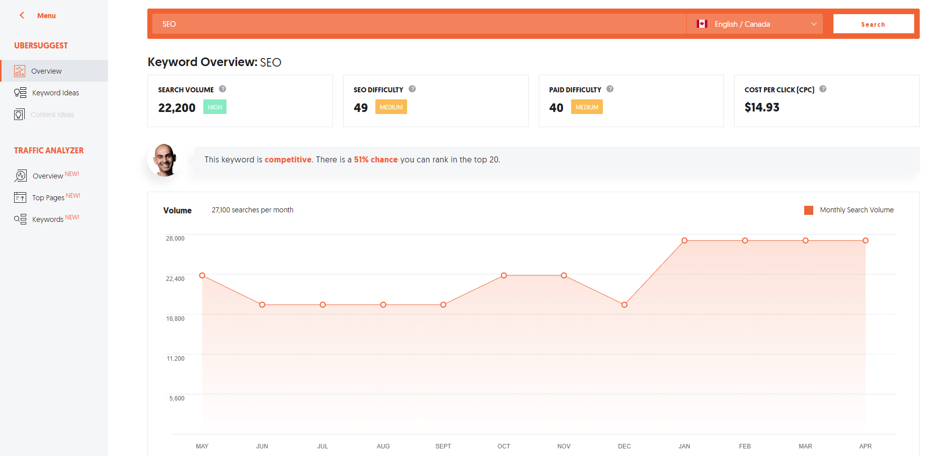Click the SEO Difficulty score 49
The width and height of the screenshot is (950, 456).
point(361,108)
